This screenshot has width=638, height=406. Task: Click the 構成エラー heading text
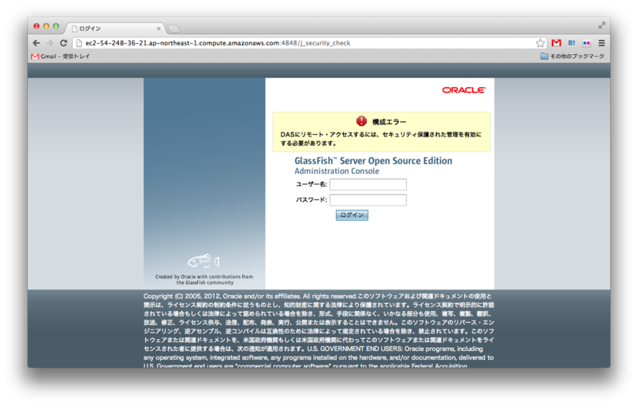pos(389,121)
